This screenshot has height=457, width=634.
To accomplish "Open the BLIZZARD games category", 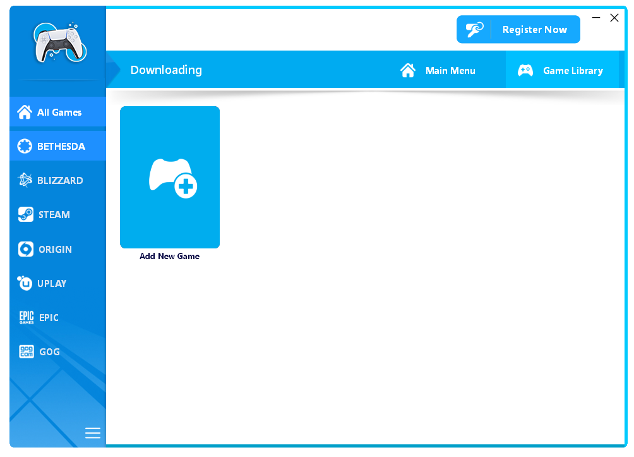I will click(58, 181).
